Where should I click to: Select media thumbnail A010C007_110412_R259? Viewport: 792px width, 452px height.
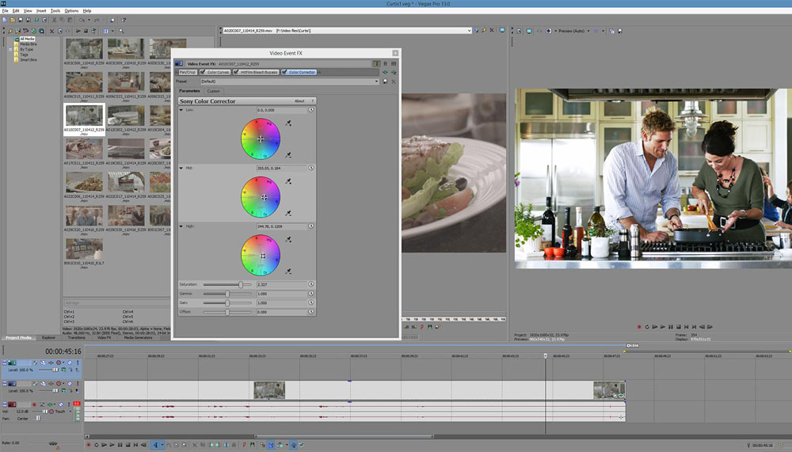pos(85,120)
